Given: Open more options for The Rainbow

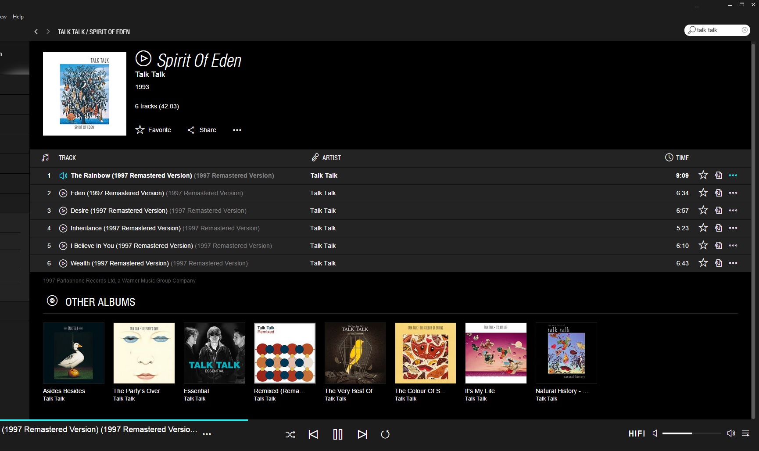Looking at the screenshot, I should [733, 175].
